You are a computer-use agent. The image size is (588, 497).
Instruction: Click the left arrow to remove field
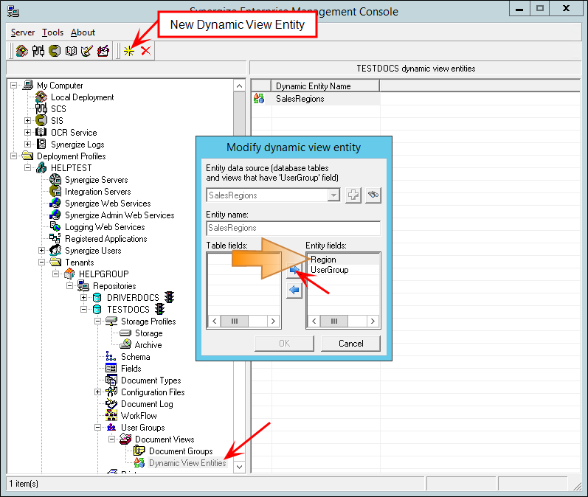(x=294, y=290)
